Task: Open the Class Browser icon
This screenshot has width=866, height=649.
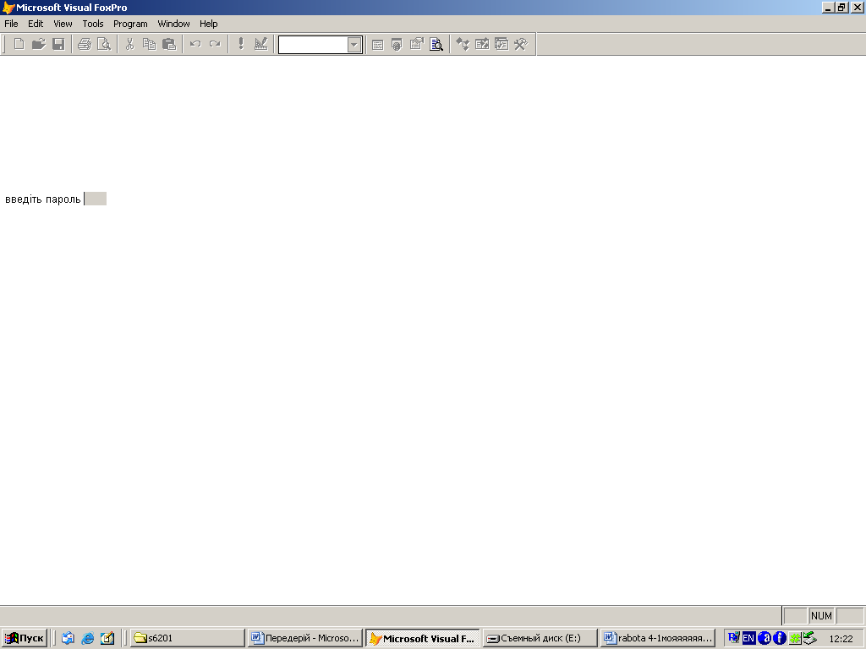Action: click(463, 44)
